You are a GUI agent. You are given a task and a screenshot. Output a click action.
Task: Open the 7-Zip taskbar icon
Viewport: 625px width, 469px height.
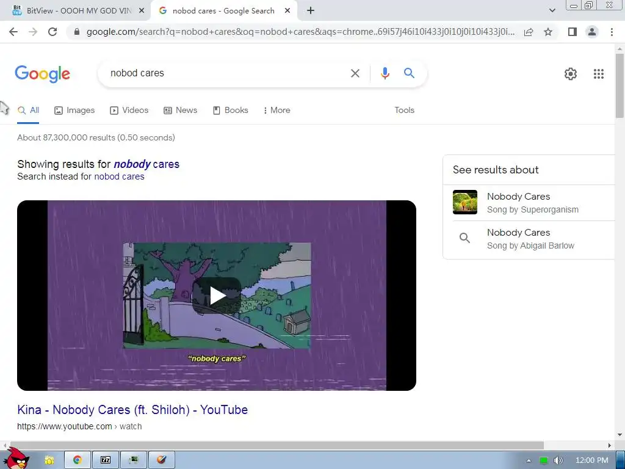pos(106,460)
